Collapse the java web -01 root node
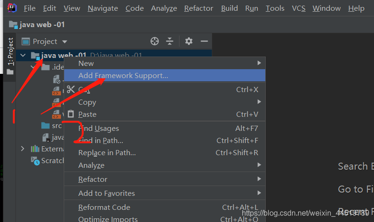This screenshot has width=374, height=222. (x=23, y=56)
